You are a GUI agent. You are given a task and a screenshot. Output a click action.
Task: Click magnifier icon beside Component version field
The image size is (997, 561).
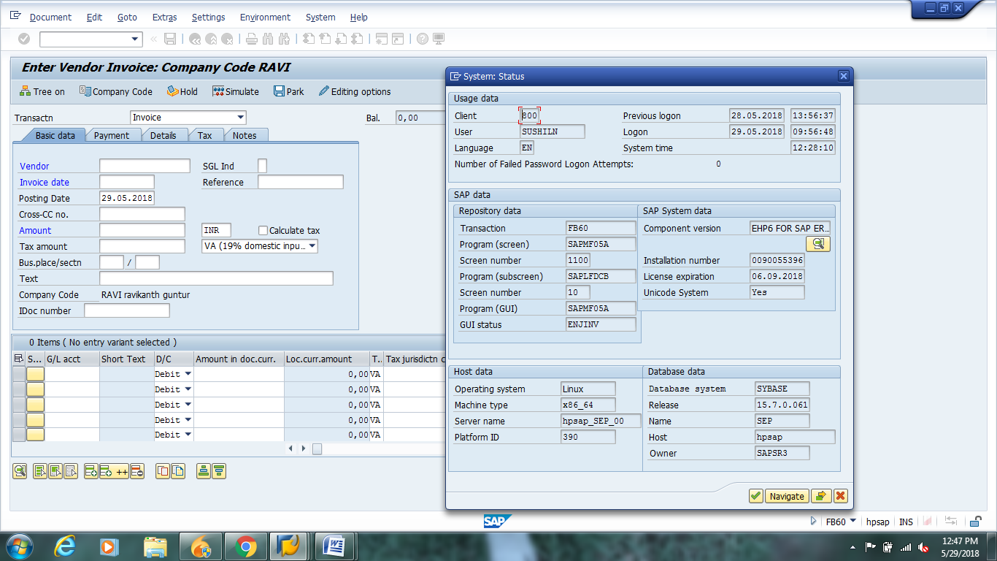[x=818, y=244]
